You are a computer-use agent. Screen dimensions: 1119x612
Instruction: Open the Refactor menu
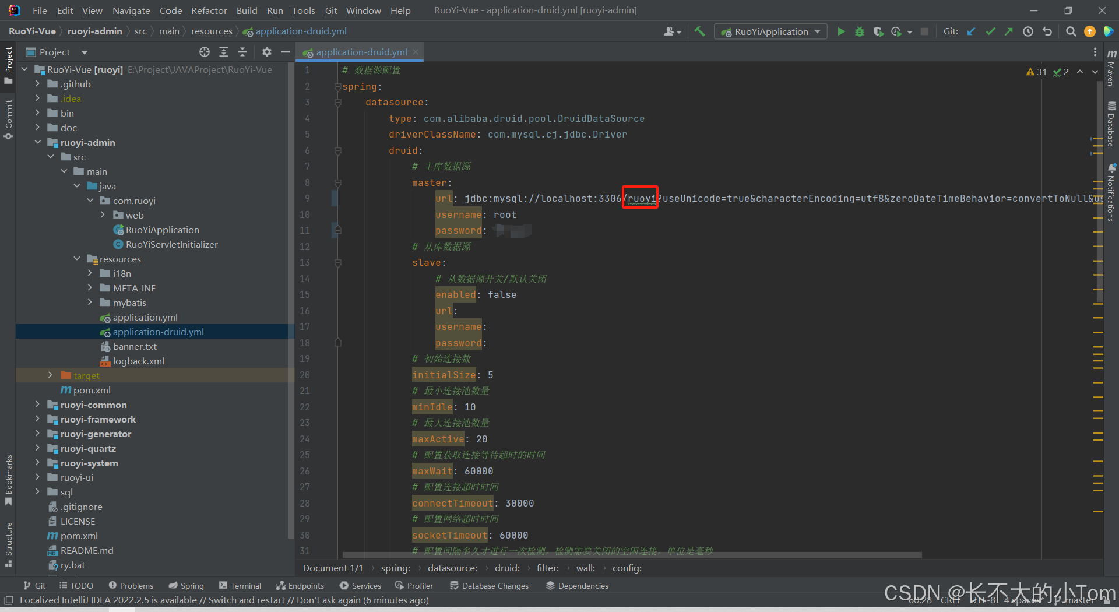click(209, 10)
